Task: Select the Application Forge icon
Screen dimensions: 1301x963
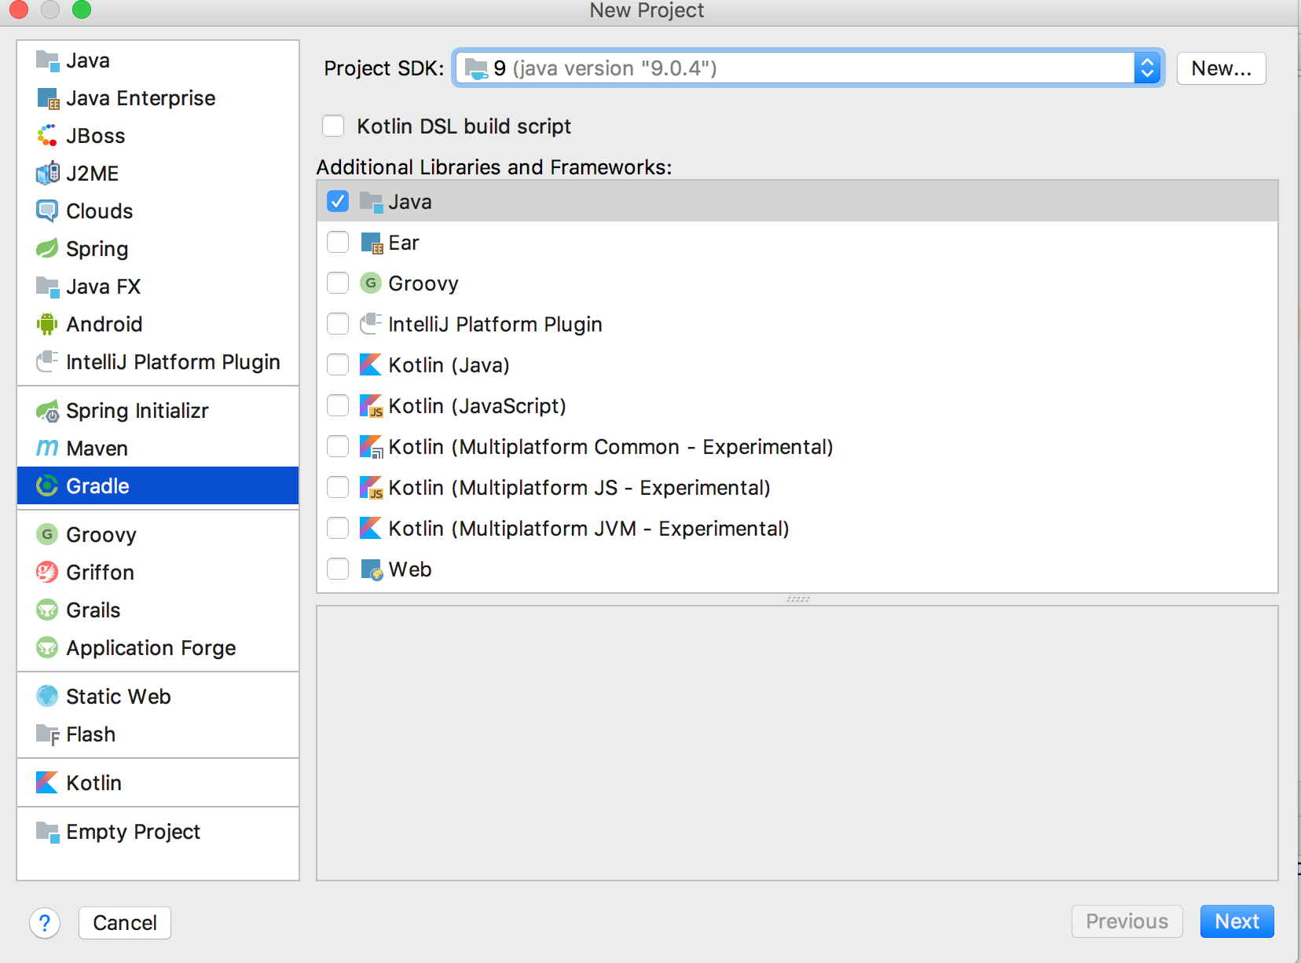Action: click(47, 648)
